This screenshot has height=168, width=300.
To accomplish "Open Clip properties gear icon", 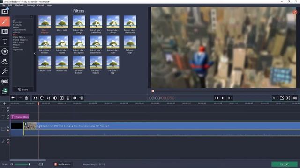I will [x=75, y=98].
